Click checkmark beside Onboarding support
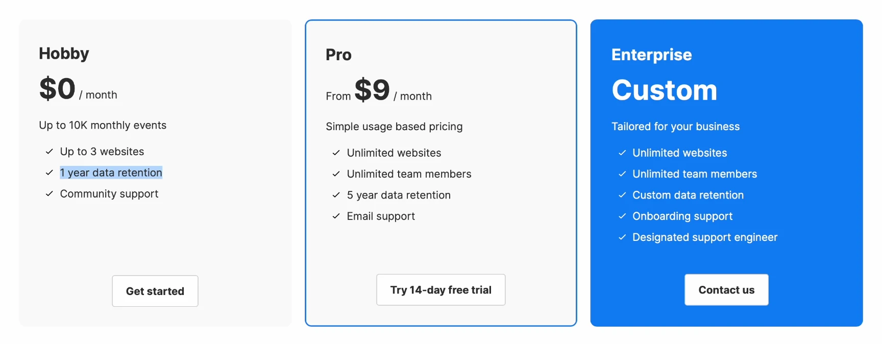 622,216
